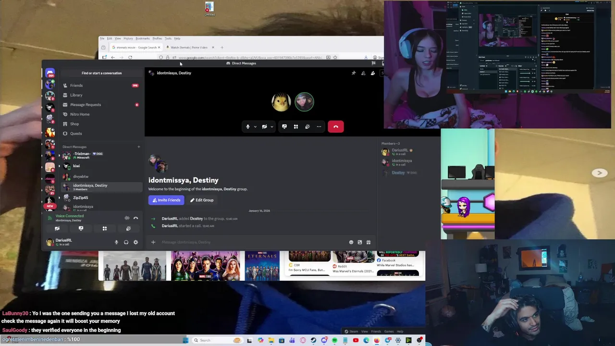Open more call options ellipsis

(x=319, y=127)
